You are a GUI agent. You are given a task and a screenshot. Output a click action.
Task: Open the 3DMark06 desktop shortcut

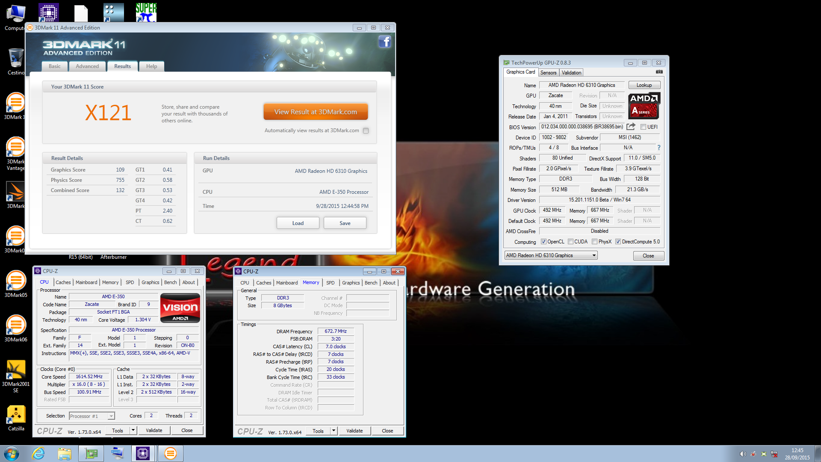point(15,329)
